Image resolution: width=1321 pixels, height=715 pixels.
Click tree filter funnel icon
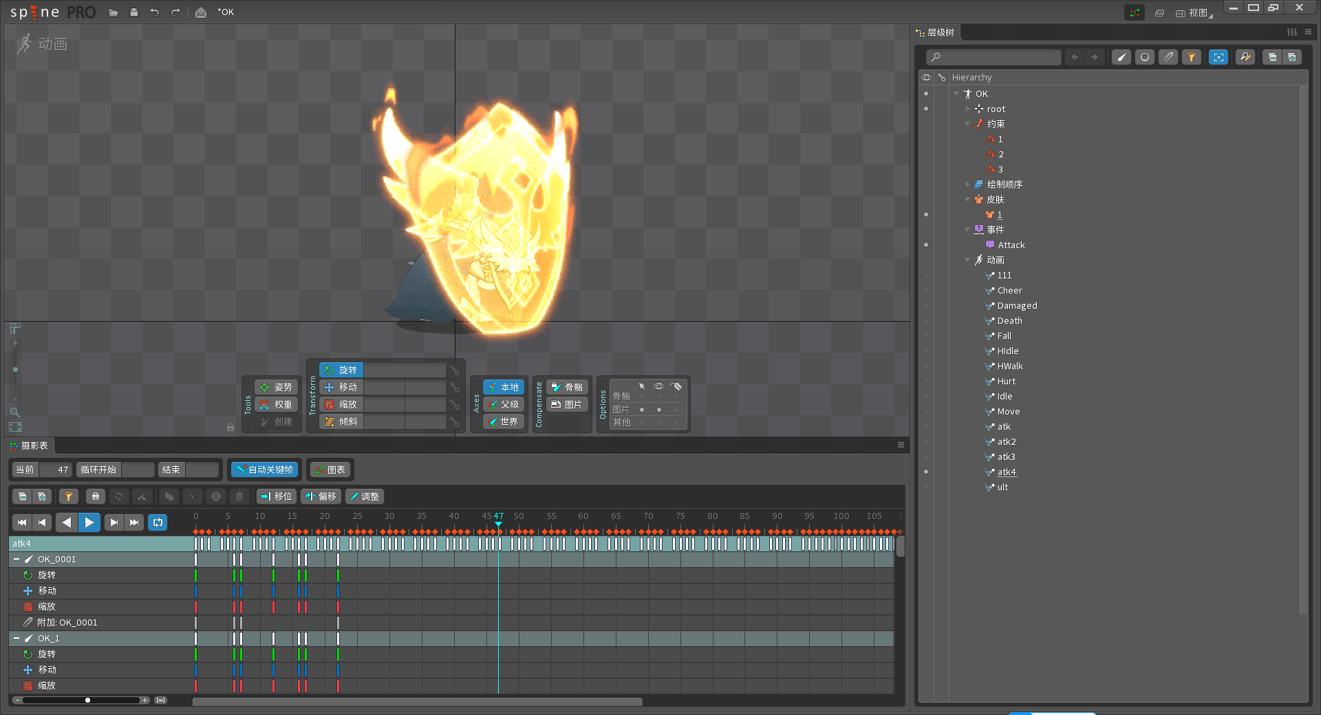coord(1192,57)
